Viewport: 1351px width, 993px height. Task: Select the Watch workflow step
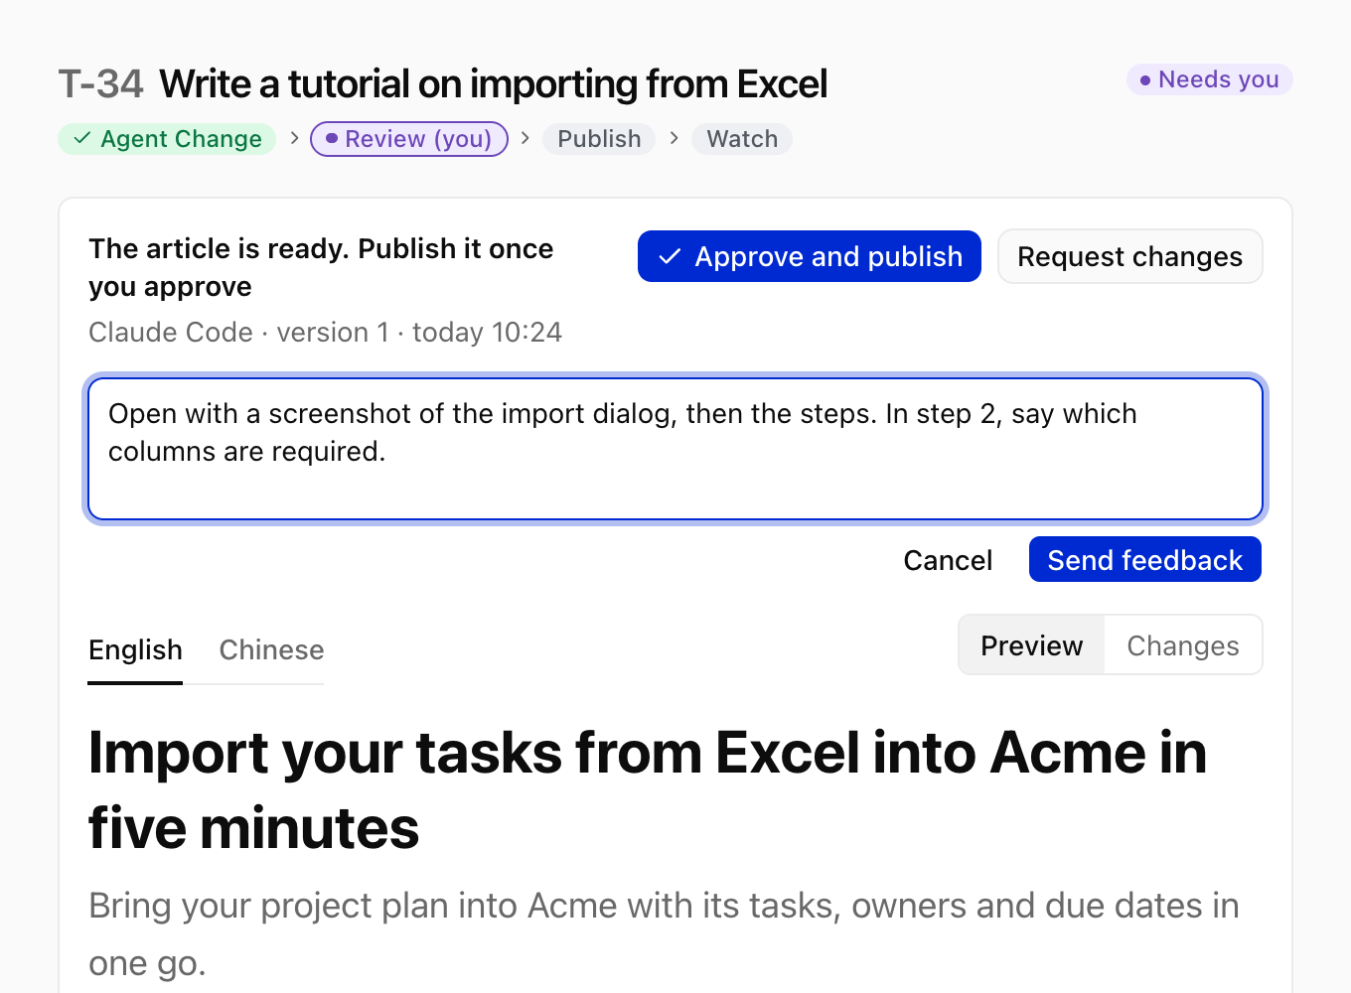tap(742, 139)
